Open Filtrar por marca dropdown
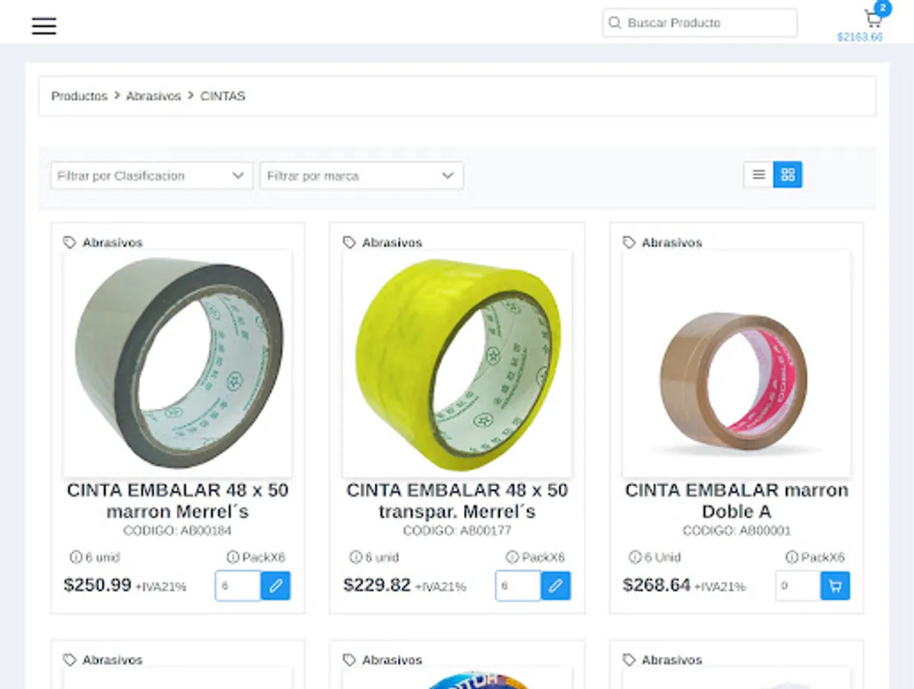 point(361,175)
